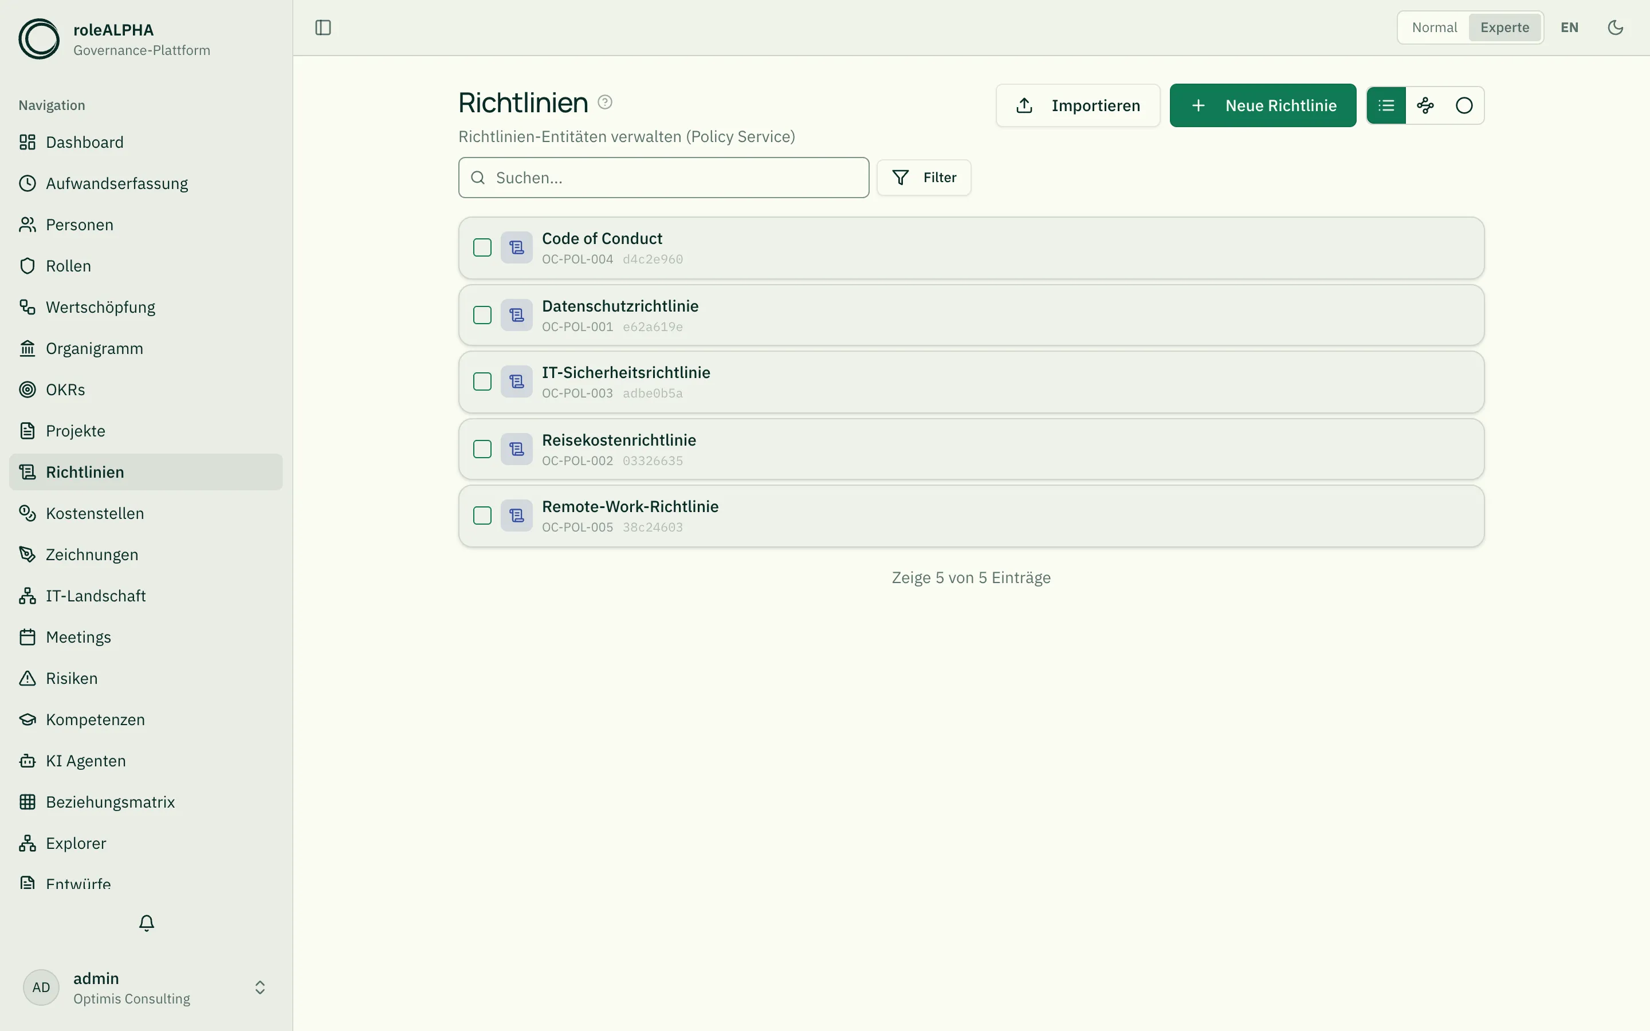Open the Explorer page
This screenshot has width=1650, height=1031.
pyautogui.click(x=146, y=844)
